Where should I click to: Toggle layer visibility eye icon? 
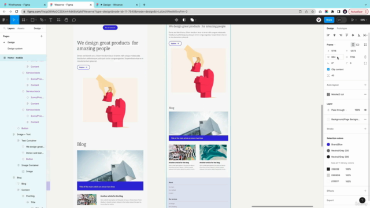pyautogui.click(x=365, y=110)
